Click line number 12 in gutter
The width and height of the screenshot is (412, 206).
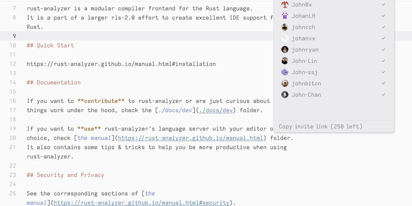click(x=12, y=64)
